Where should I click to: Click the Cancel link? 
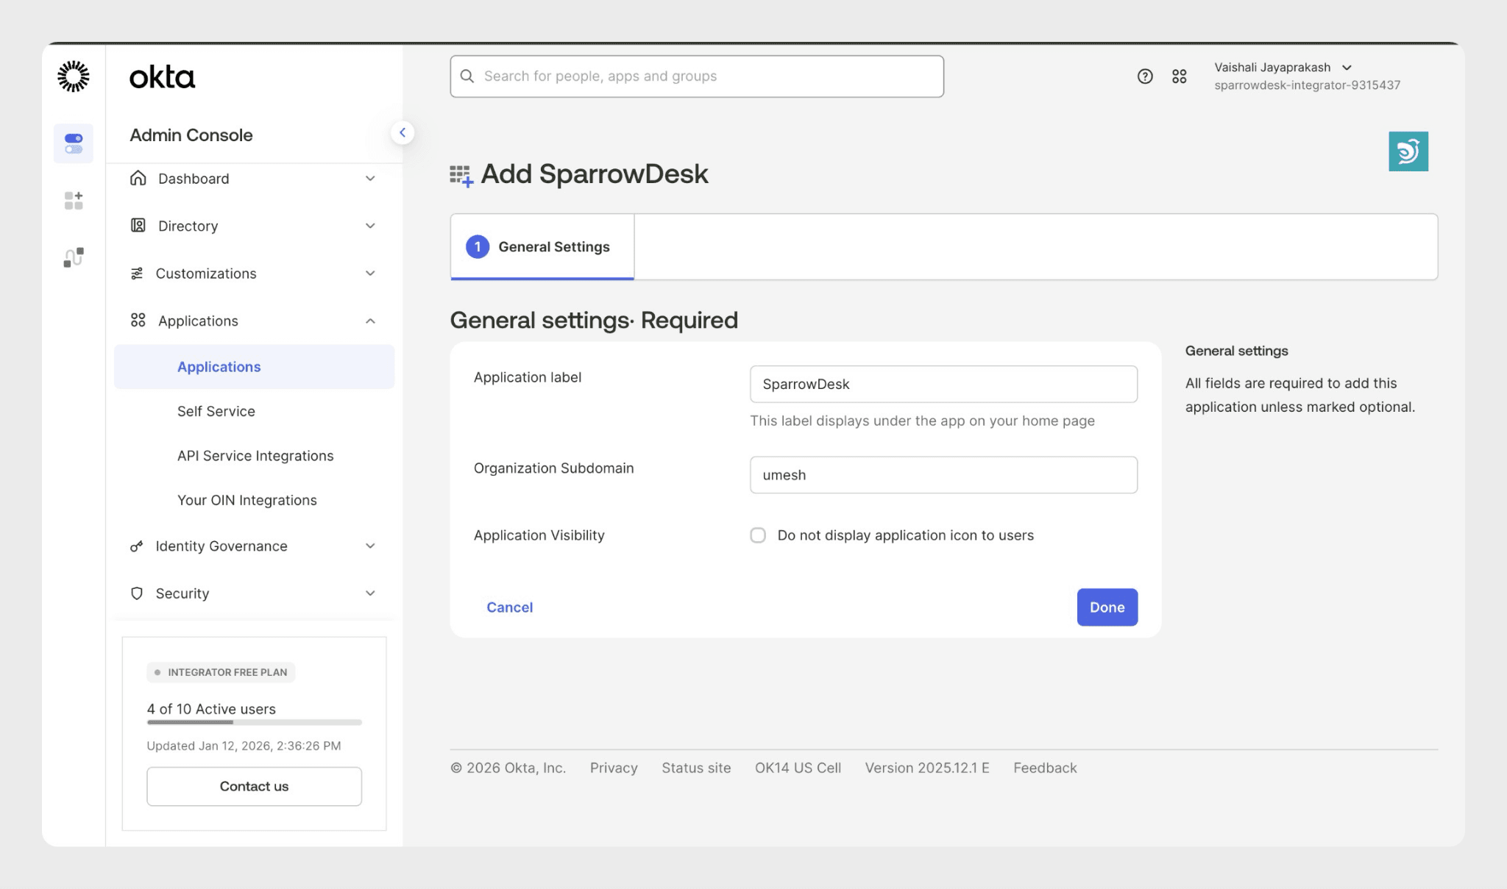tap(509, 607)
